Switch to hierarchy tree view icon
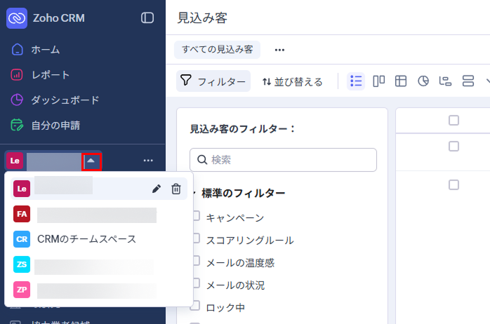 pyautogui.click(x=445, y=81)
